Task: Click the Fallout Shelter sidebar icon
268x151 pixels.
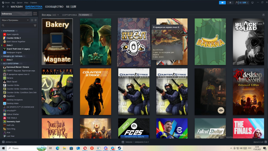Action: [5, 114]
